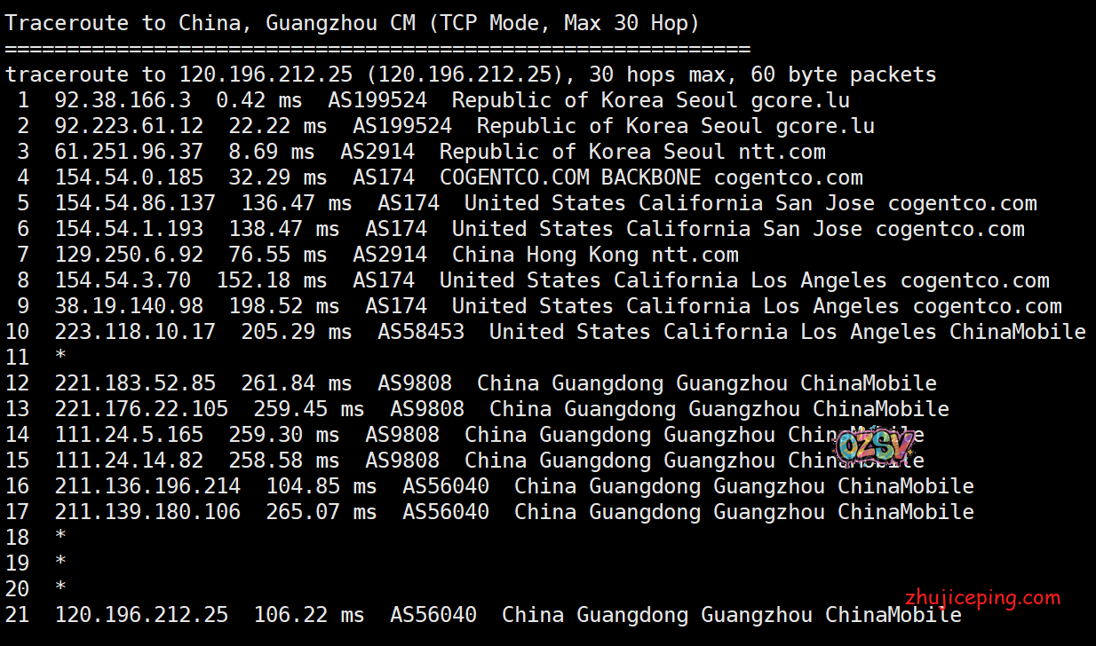Click IP 221.176.22.105 on hop 13
The height and width of the screenshot is (646, 1096).
point(141,409)
